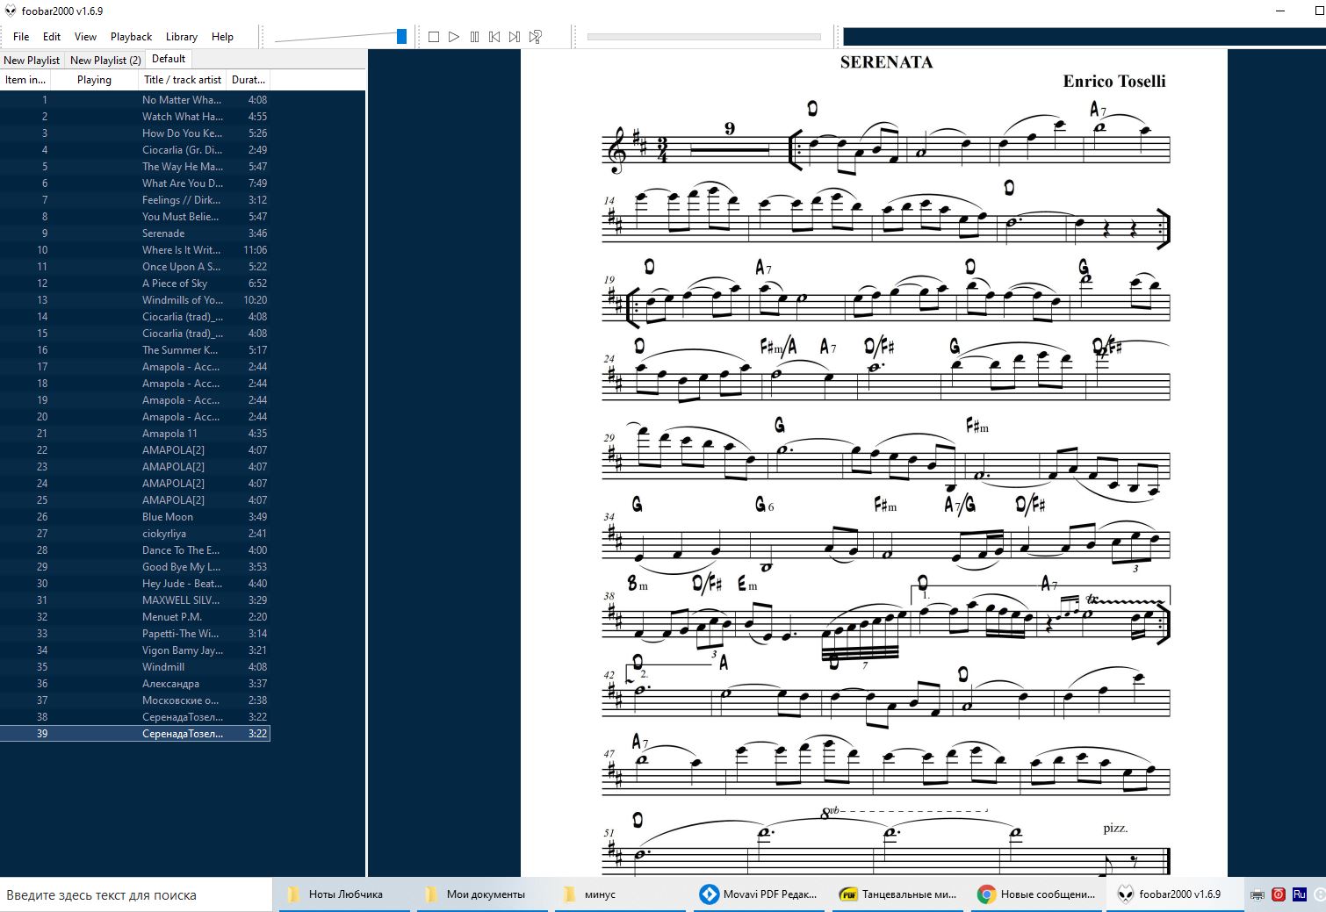Screen dimensions: 1326x912
Task: Skip to next track button
Action: pos(515,37)
